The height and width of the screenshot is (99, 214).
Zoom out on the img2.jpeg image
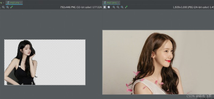[x=118, y=7]
